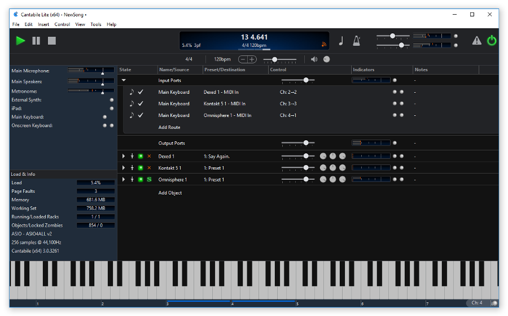Click the Ch: 4 onscreen keyboard channel selector
Screen dimensions: 508x316
(476, 302)
